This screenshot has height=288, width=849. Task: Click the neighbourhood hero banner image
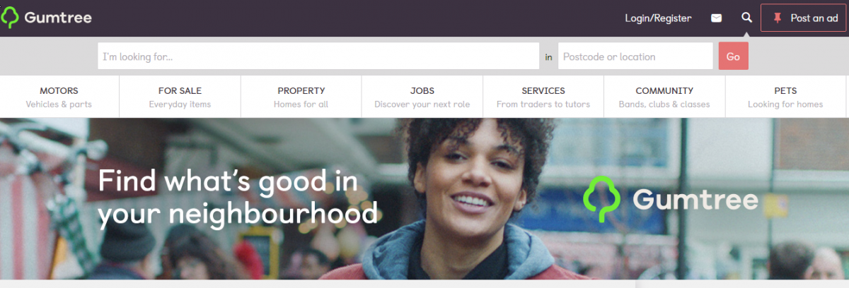(424, 199)
